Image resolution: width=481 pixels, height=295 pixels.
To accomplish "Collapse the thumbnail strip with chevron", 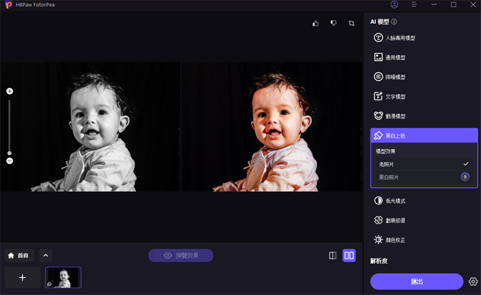I will (x=46, y=255).
